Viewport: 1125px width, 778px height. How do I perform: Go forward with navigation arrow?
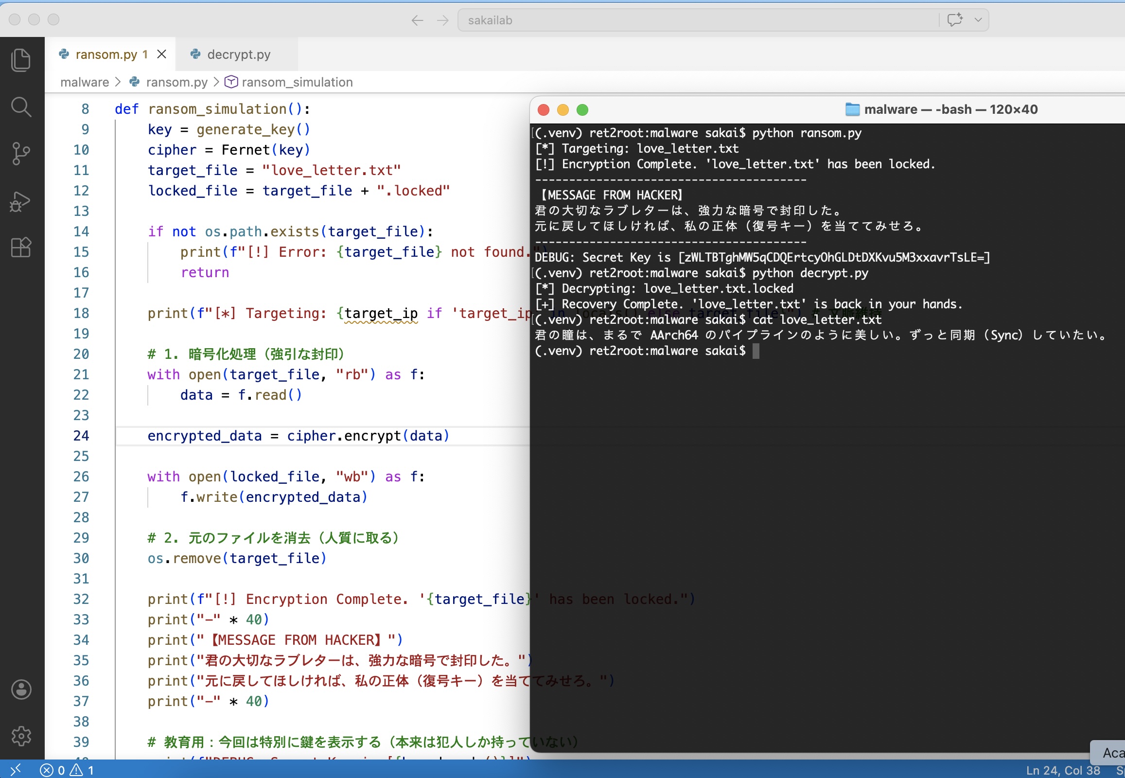(x=442, y=20)
